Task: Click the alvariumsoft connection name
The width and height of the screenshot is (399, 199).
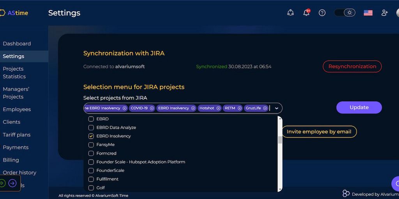Action: [130, 67]
